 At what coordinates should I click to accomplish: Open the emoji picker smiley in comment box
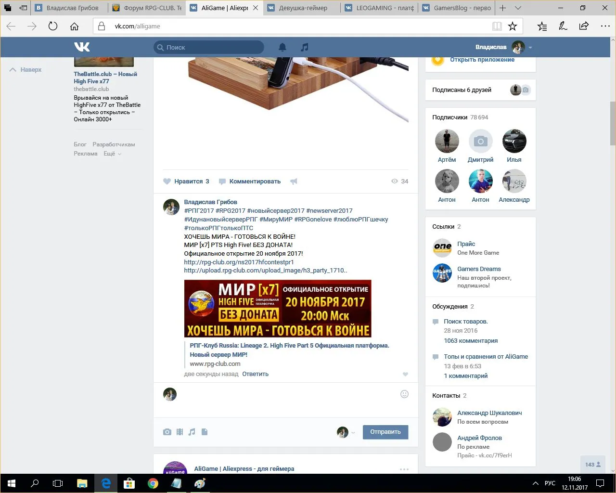click(x=405, y=394)
